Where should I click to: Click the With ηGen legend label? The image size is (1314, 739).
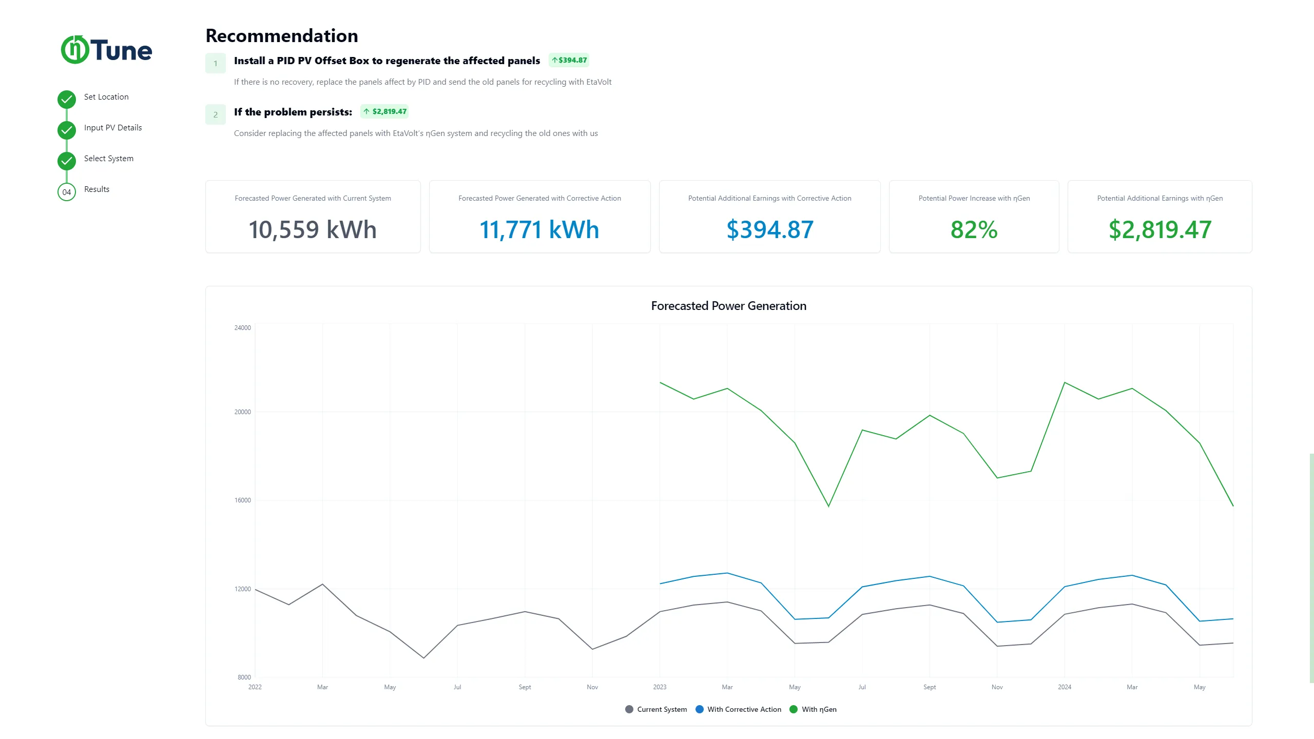[819, 709]
